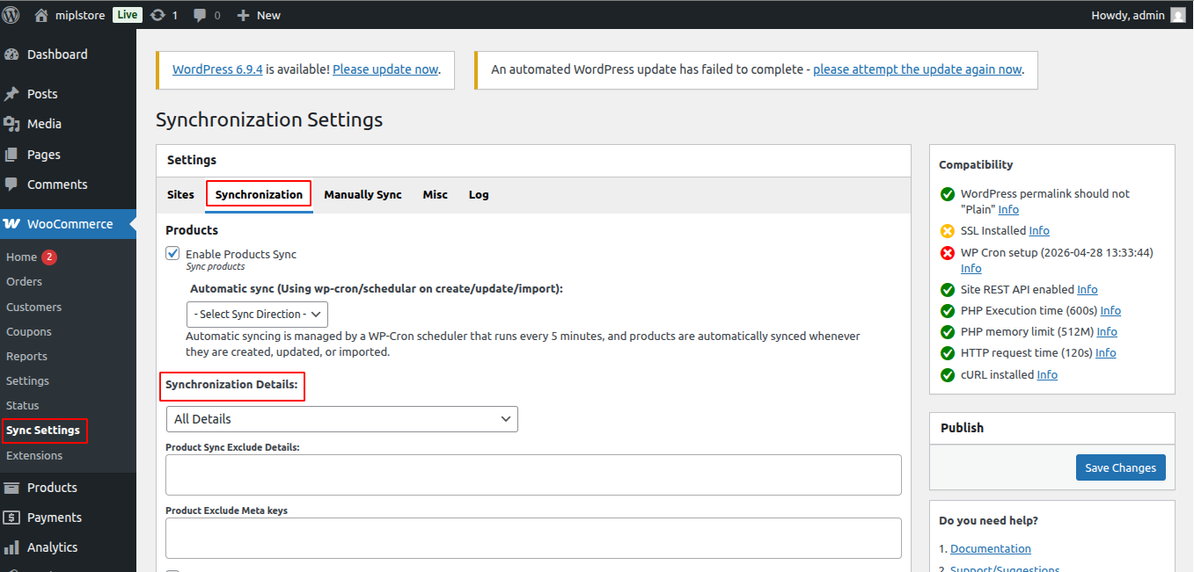Open the New content menu in top bar
The height and width of the screenshot is (572, 1194).
[259, 15]
